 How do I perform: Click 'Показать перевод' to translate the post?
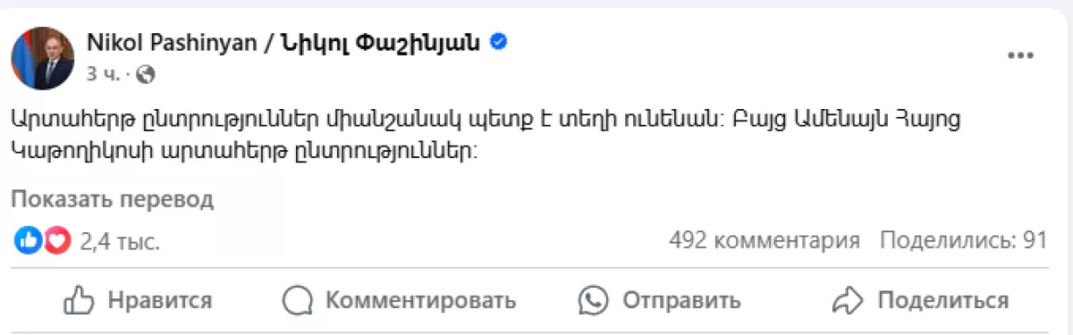(113, 198)
